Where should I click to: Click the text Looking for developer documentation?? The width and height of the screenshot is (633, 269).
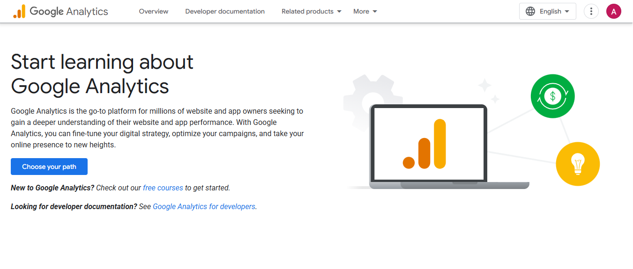(x=74, y=206)
